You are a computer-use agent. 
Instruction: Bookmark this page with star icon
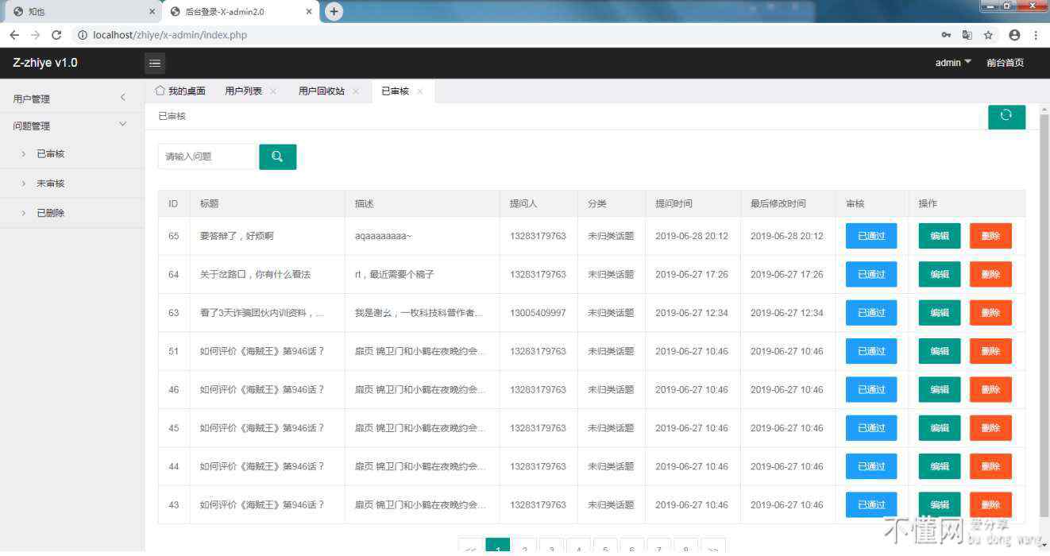(x=989, y=35)
